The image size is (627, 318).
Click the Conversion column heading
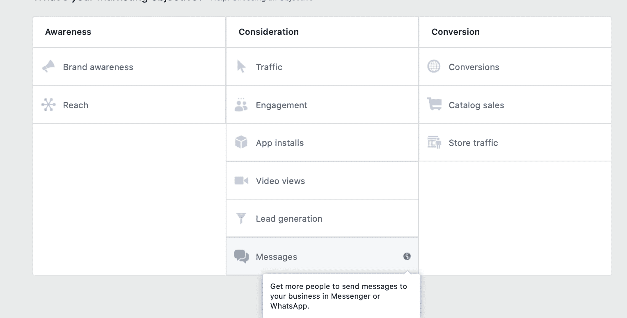(455, 32)
